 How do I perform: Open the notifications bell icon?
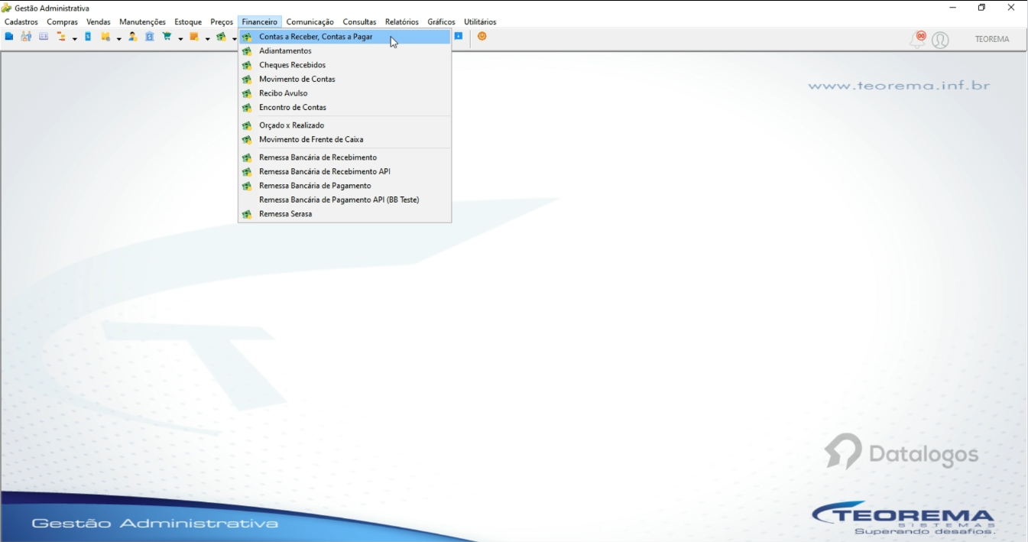918,39
